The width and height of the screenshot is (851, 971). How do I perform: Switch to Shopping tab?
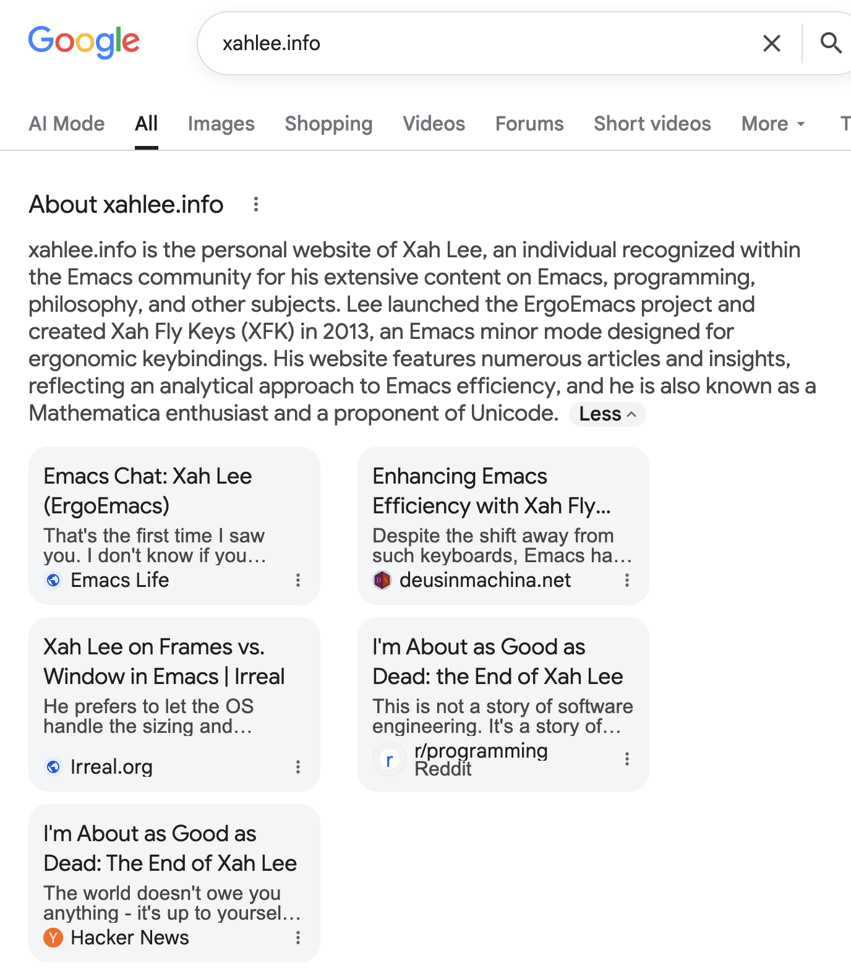(329, 124)
